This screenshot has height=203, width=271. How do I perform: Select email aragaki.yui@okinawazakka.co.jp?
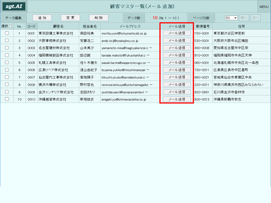point(124,99)
